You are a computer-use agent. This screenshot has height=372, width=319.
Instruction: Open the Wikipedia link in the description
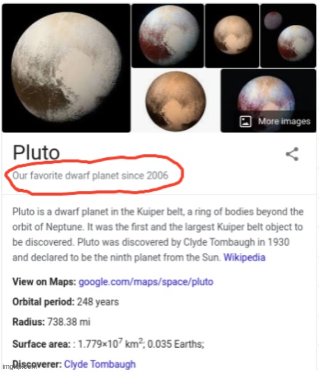244,257
